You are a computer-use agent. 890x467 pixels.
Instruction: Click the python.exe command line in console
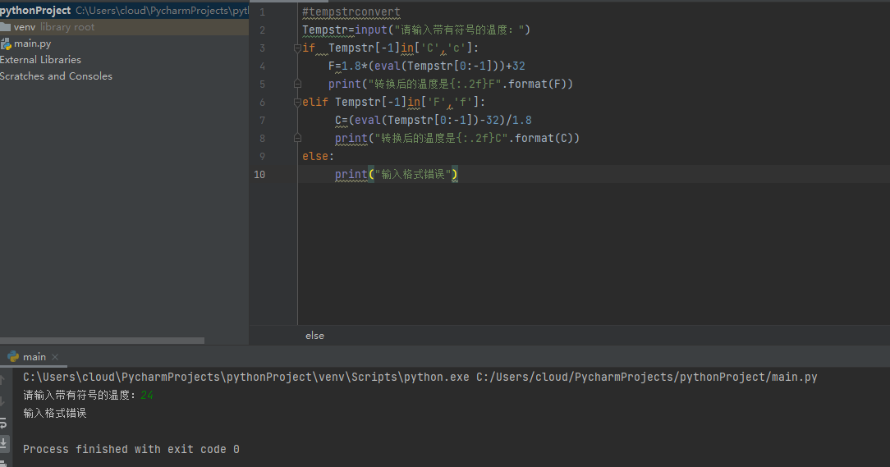[x=420, y=377]
